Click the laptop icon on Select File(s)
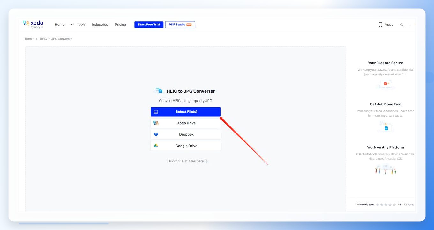 tap(156, 112)
